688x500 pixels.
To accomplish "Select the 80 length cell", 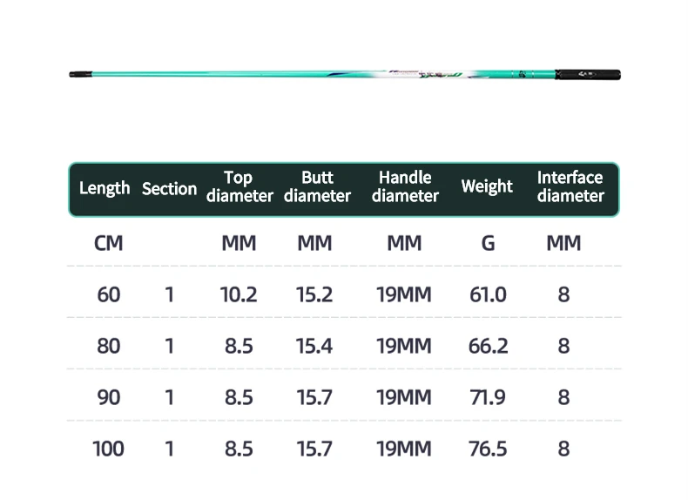I will tap(109, 347).
